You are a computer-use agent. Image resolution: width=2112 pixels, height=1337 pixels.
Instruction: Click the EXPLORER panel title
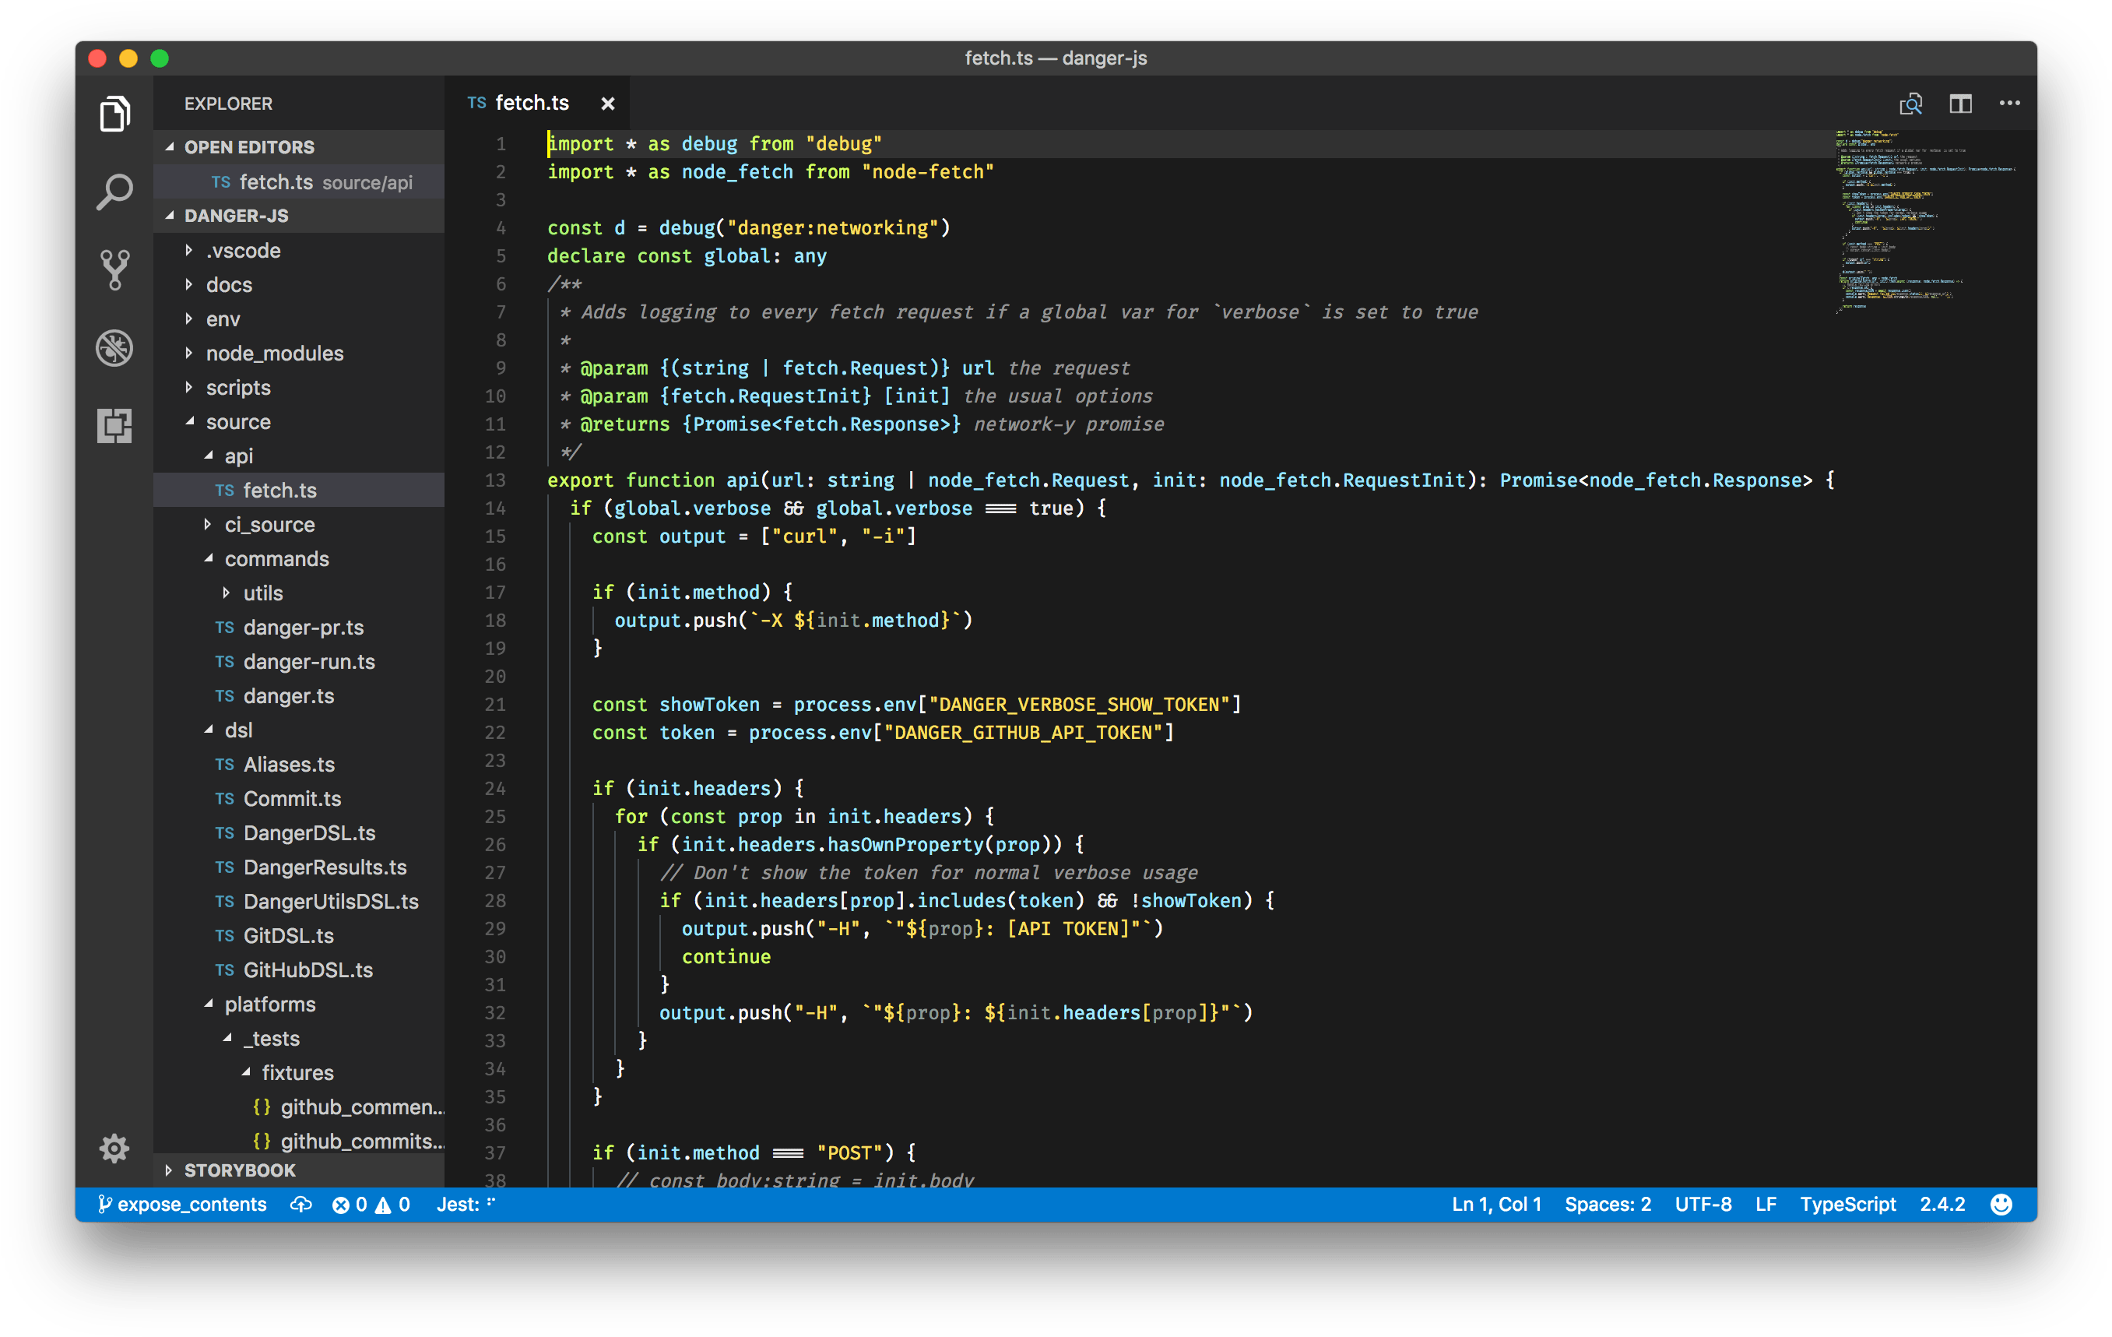point(228,104)
